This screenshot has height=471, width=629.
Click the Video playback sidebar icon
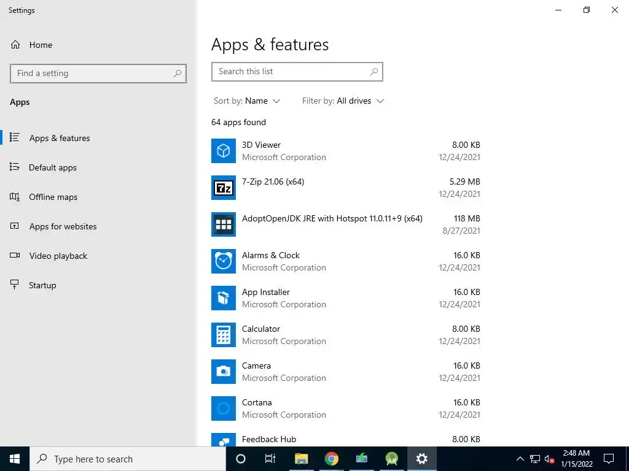[x=15, y=256]
